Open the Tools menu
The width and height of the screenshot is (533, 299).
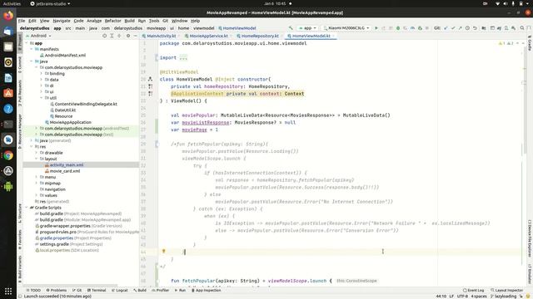(x=154, y=21)
